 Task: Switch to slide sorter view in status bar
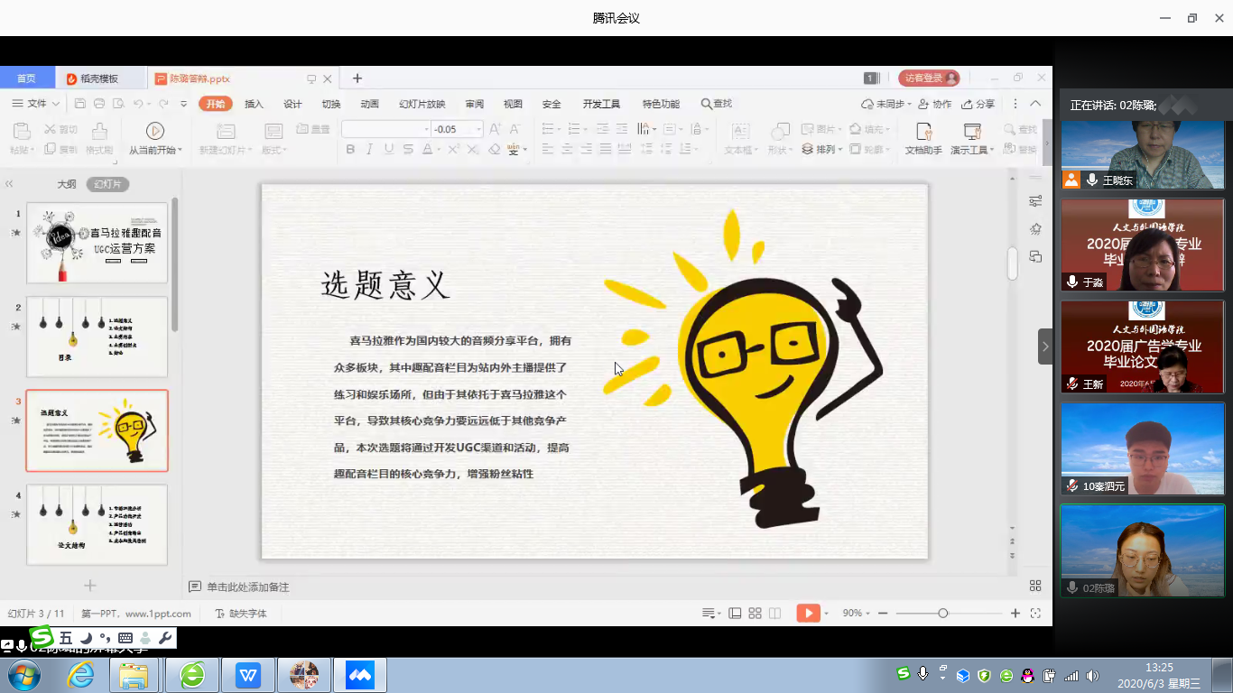(756, 614)
